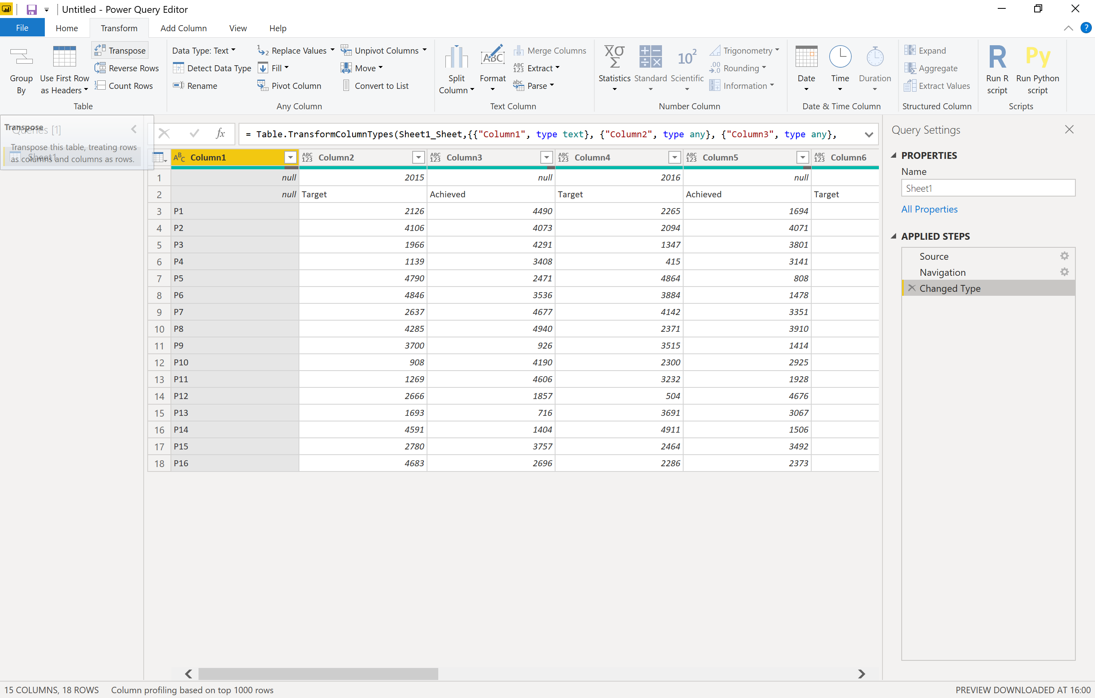
Task: Click the Convert to List icon
Action: (346, 86)
